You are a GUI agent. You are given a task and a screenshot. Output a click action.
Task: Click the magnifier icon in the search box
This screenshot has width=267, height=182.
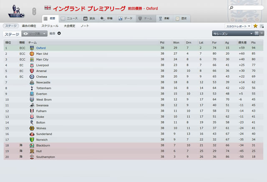point(231,8)
